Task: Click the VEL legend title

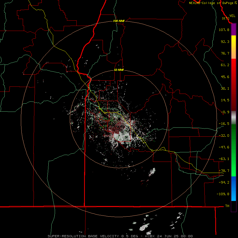Action: point(232,16)
